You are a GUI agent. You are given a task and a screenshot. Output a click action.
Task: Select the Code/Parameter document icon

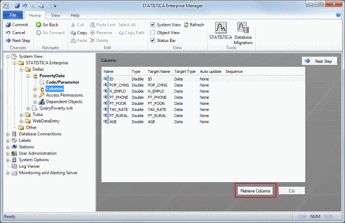pos(42,82)
